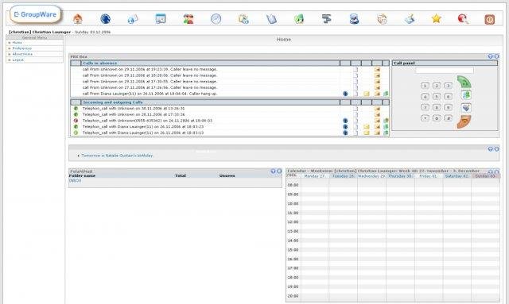Click yellow folder icon on Caller hang up row

pos(367,94)
